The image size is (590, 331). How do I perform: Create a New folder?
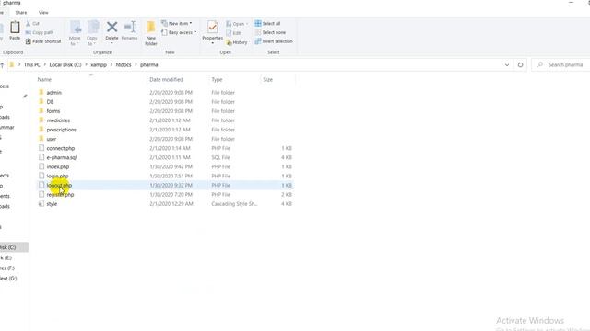tap(151, 33)
